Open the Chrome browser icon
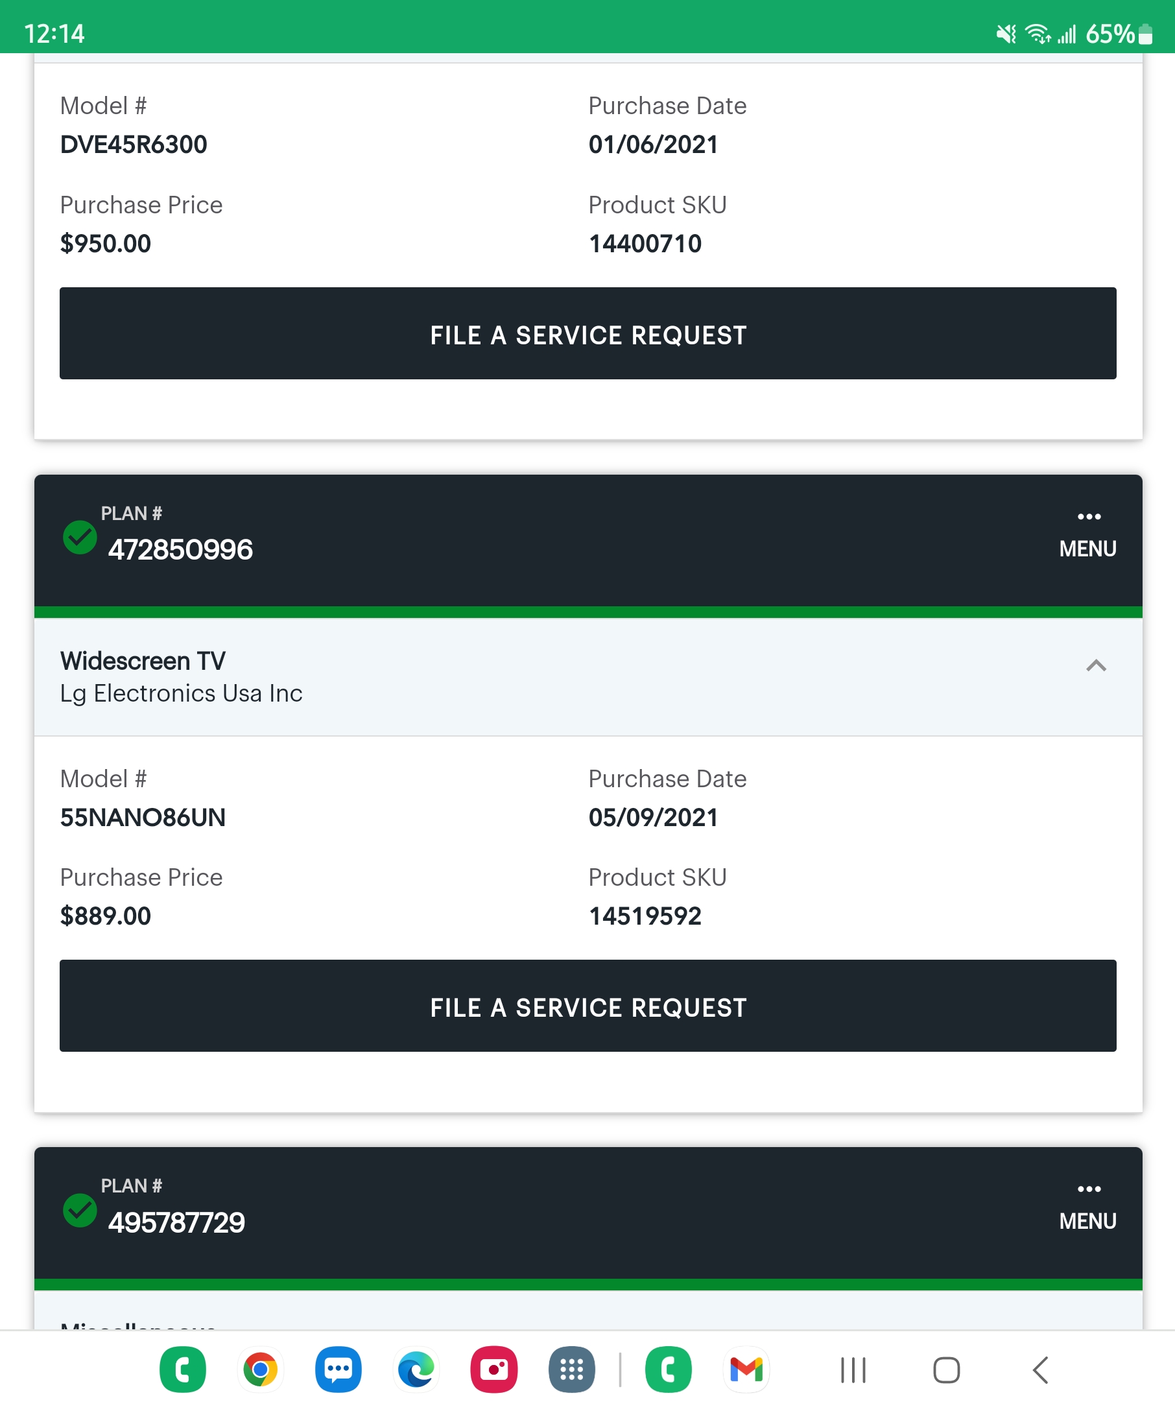Image resolution: width=1175 pixels, height=1411 pixels. tap(260, 1369)
